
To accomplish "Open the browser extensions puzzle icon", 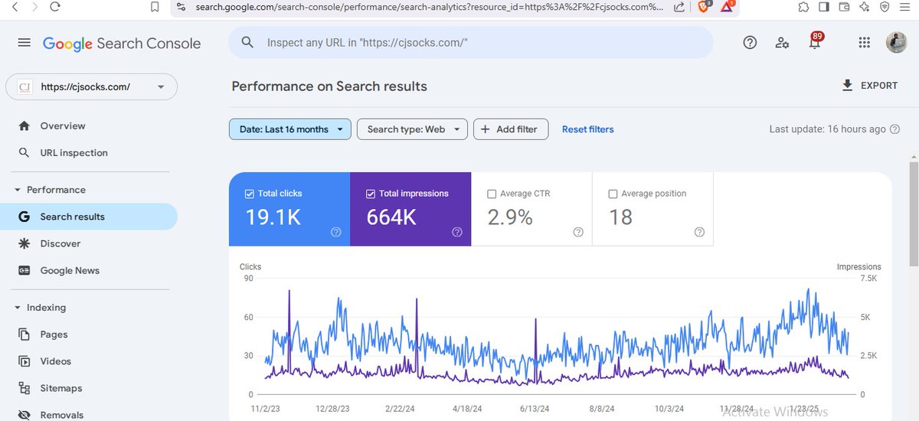I will pyautogui.click(x=803, y=7).
